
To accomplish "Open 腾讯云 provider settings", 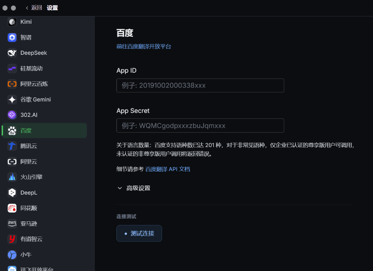I will 45,146.
